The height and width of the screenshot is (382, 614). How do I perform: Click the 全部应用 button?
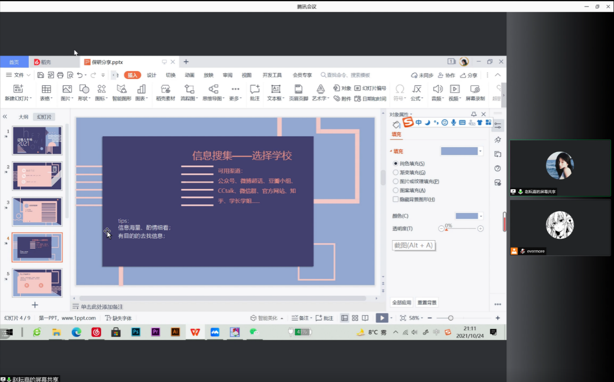(402, 303)
